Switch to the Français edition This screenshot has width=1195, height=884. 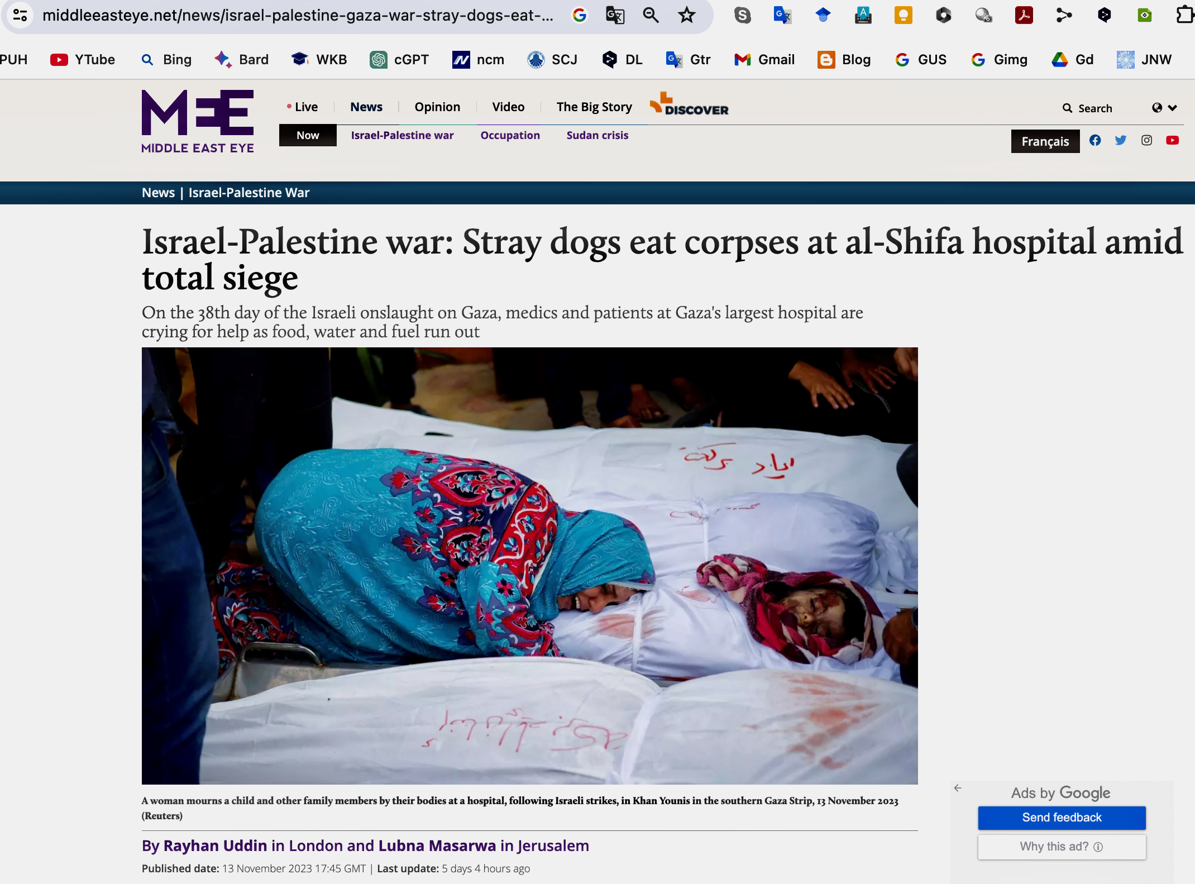pyautogui.click(x=1045, y=141)
